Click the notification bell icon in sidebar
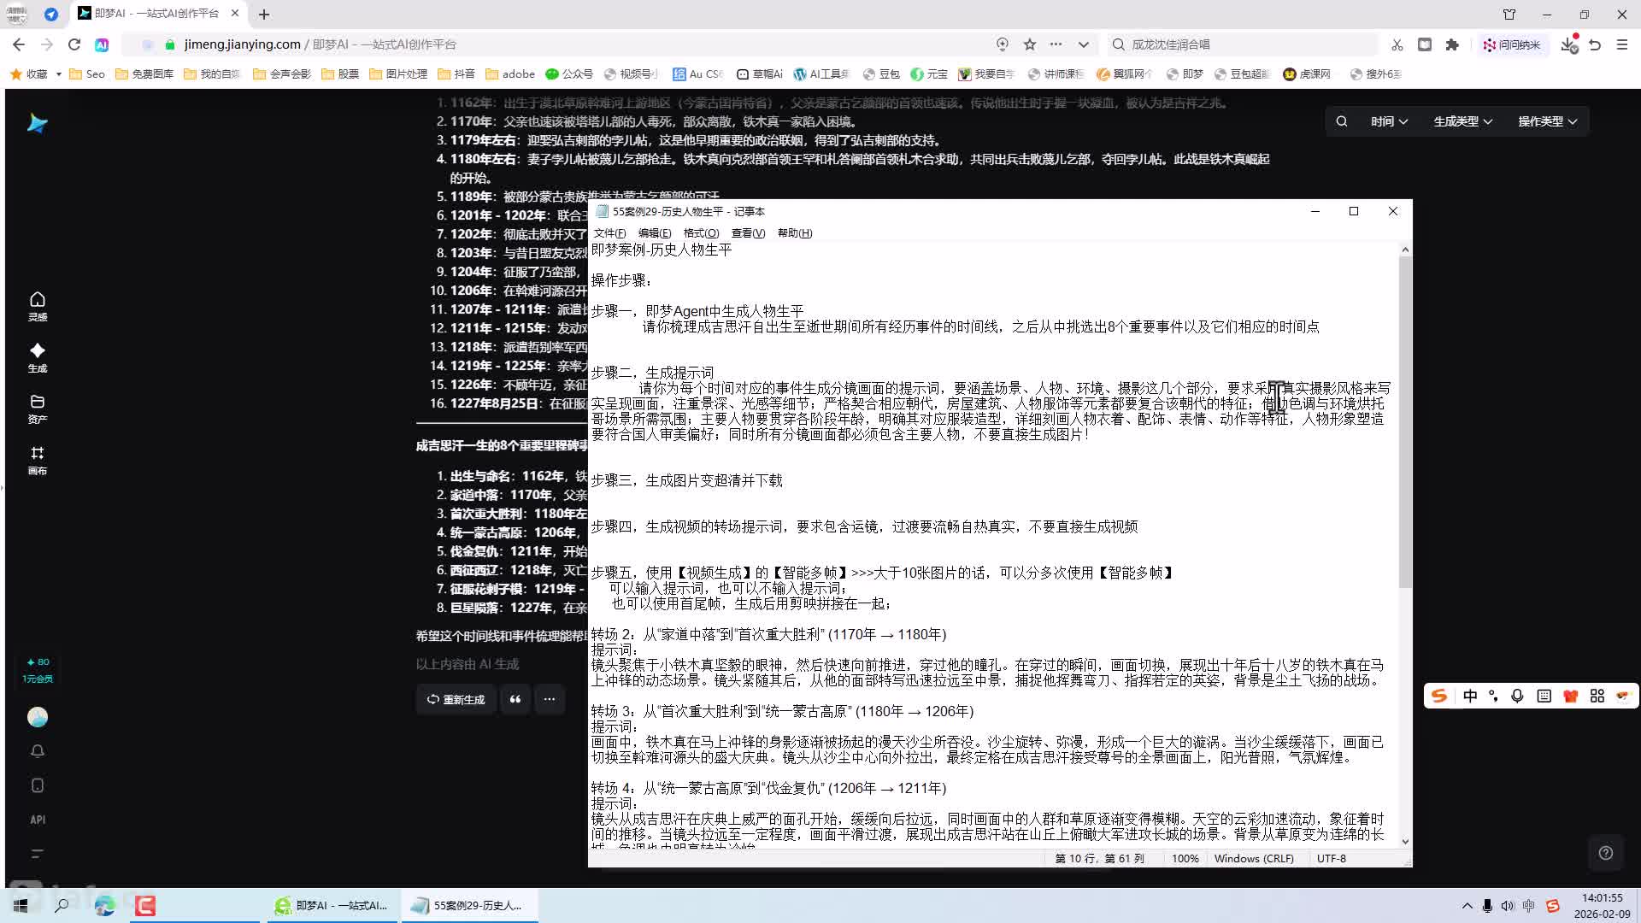 pos(37,751)
